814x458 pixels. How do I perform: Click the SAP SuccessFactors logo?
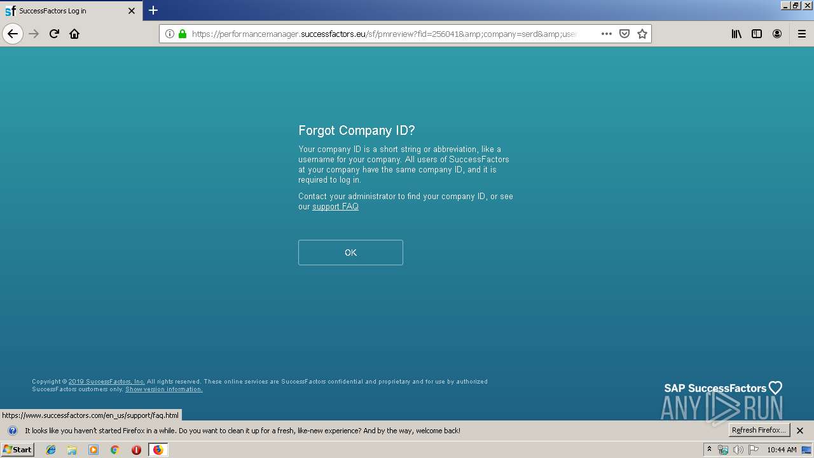[x=723, y=388]
